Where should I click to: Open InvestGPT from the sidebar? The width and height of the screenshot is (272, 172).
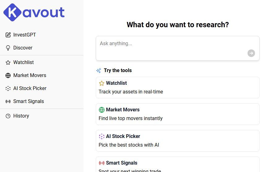pyautogui.click(x=25, y=35)
